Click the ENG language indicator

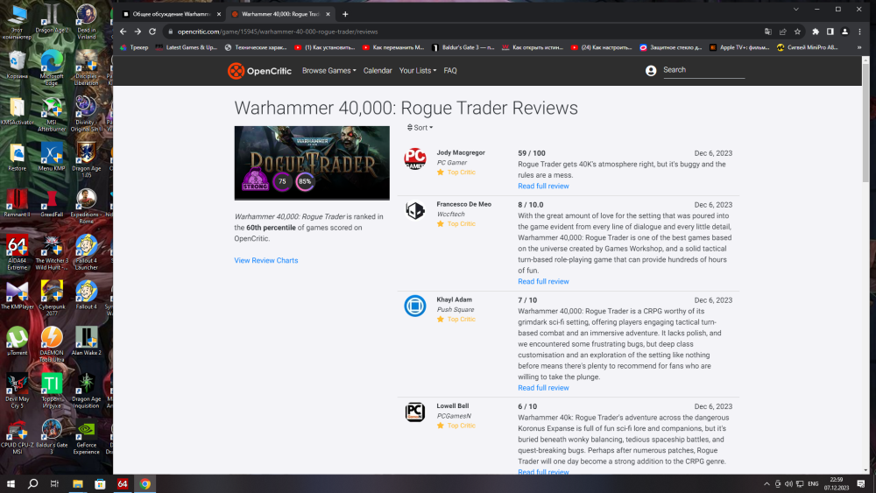click(813, 483)
